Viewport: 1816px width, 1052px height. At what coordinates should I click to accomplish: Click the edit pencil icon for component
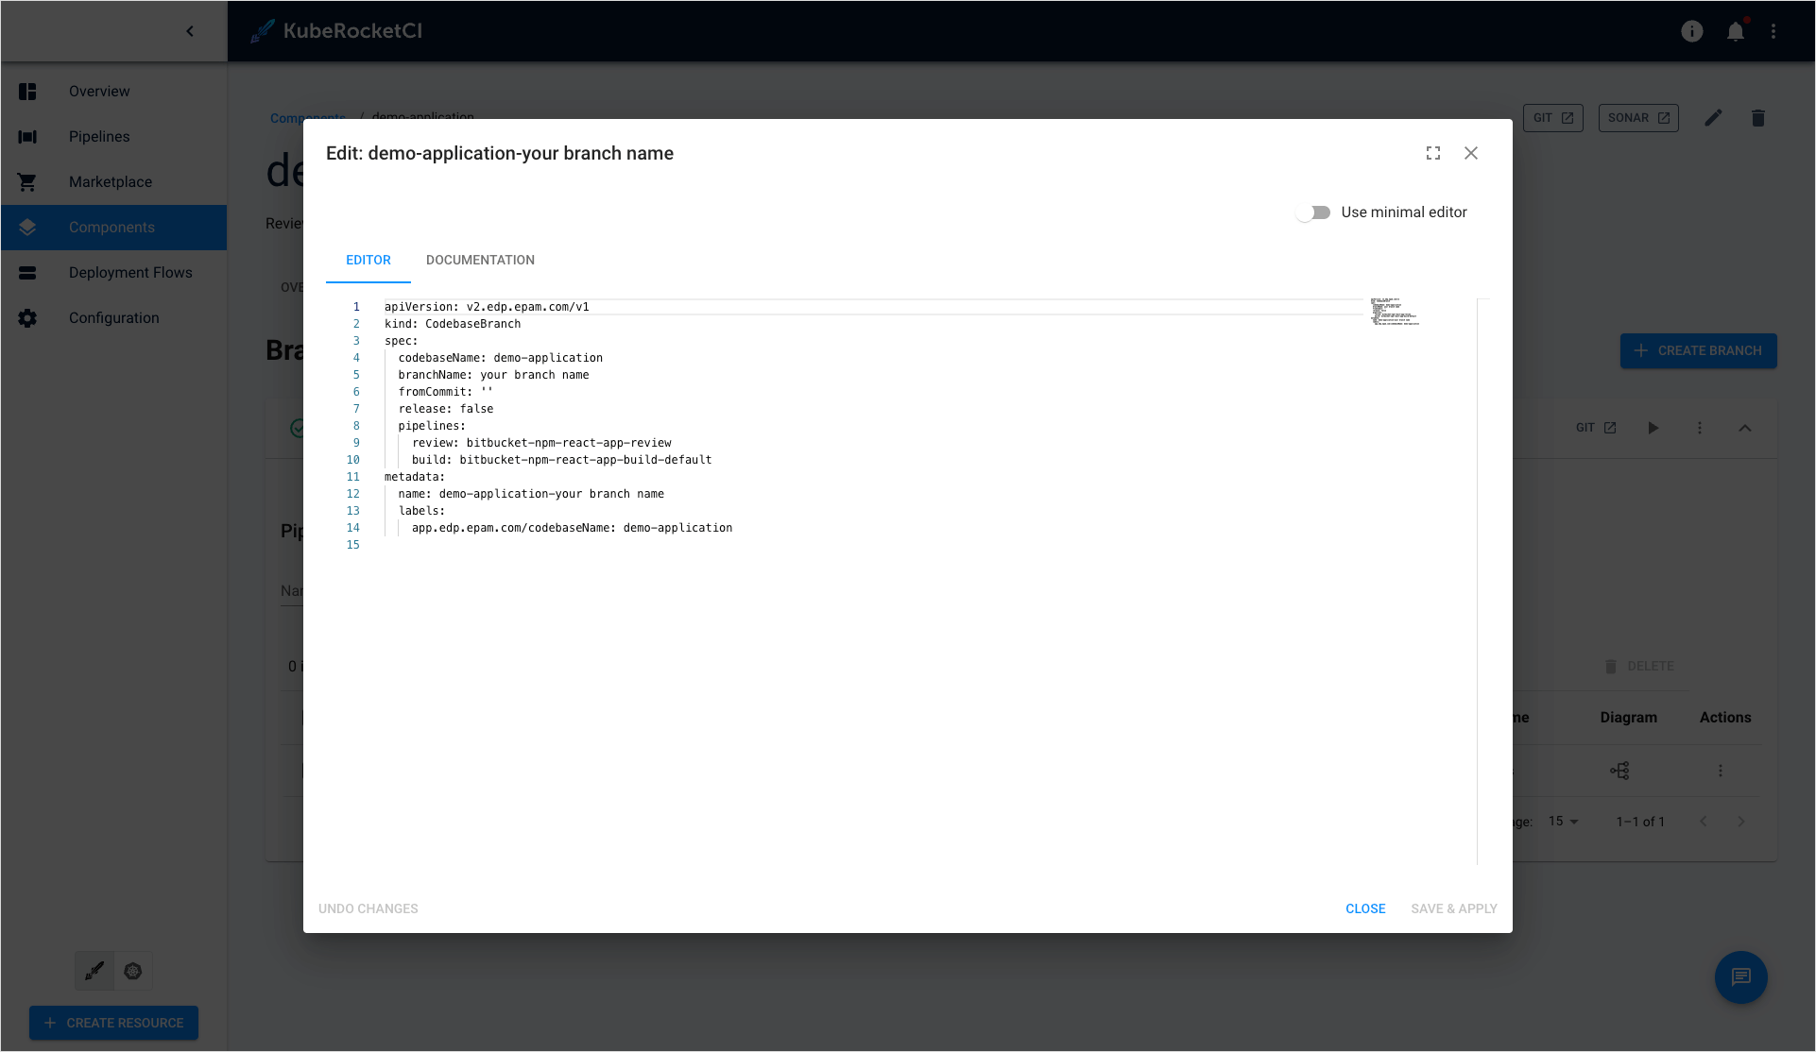1713,118
